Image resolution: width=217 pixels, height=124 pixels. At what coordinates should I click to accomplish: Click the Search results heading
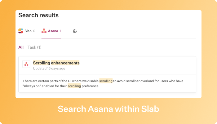pyautogui.click(x=38, y=15)
